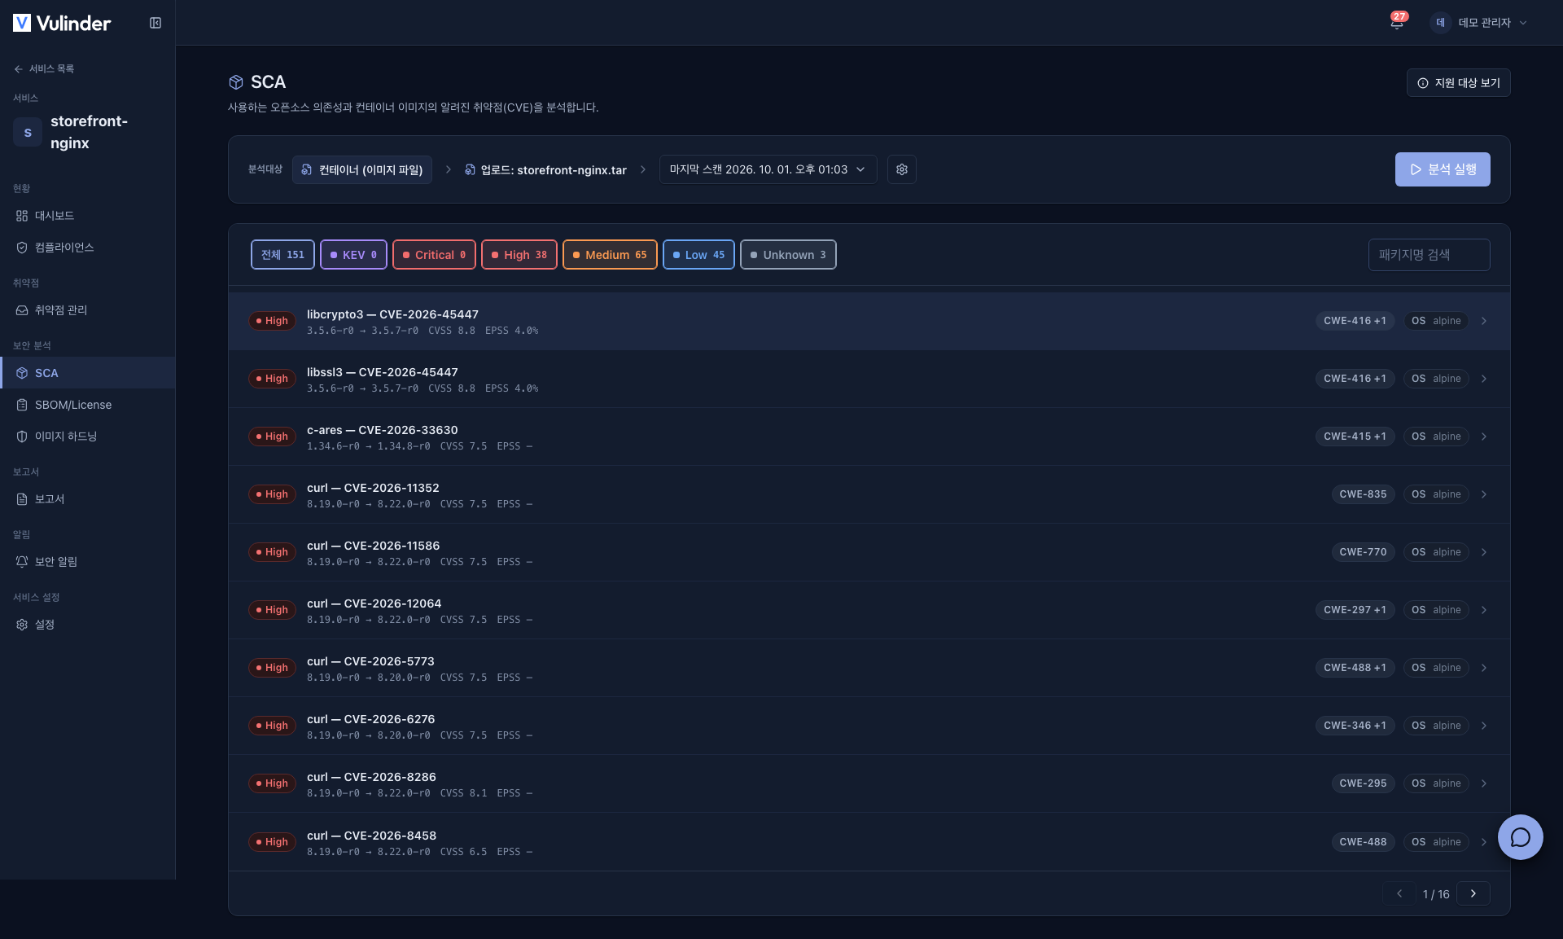Viewport: 1563px width, 939px height.
Task: Select the SCA sidebar item
Action: (x=87, y=373)
